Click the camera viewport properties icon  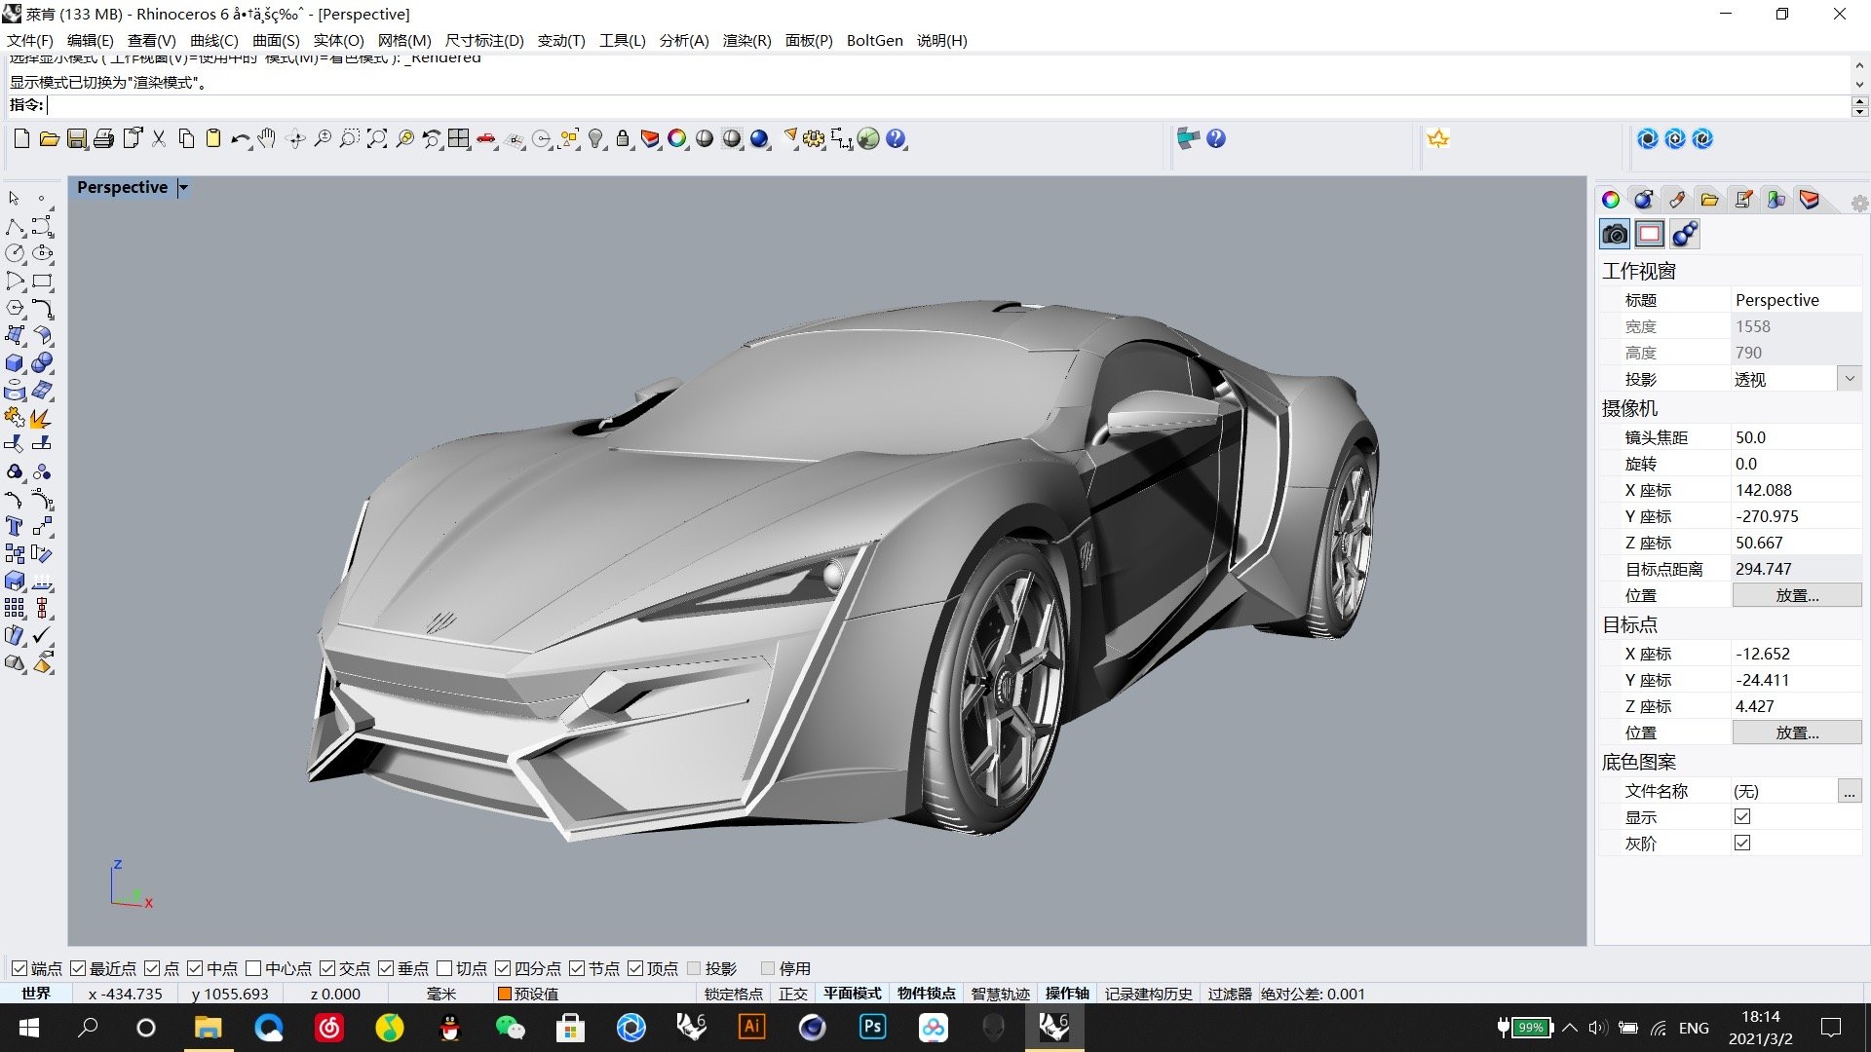click(x=1615, y=234)
